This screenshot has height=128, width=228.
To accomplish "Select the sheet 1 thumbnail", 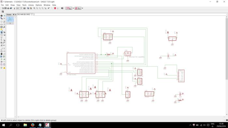I will 10,20.
